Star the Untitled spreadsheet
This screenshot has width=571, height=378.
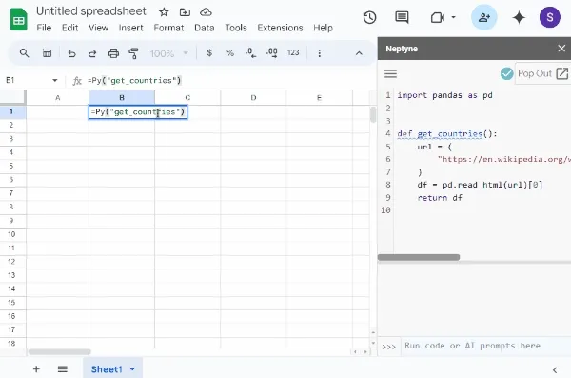pyautogui.click(x=164, y=12)
